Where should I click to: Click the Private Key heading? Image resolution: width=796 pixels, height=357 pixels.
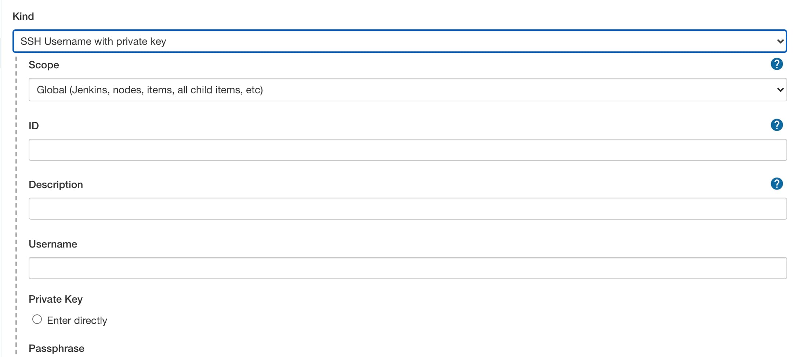click(56, 299)
